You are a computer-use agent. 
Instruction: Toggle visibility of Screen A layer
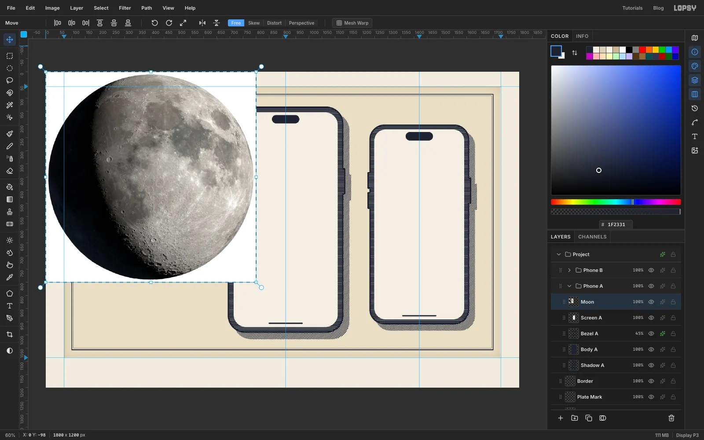(x=651, y=318)
